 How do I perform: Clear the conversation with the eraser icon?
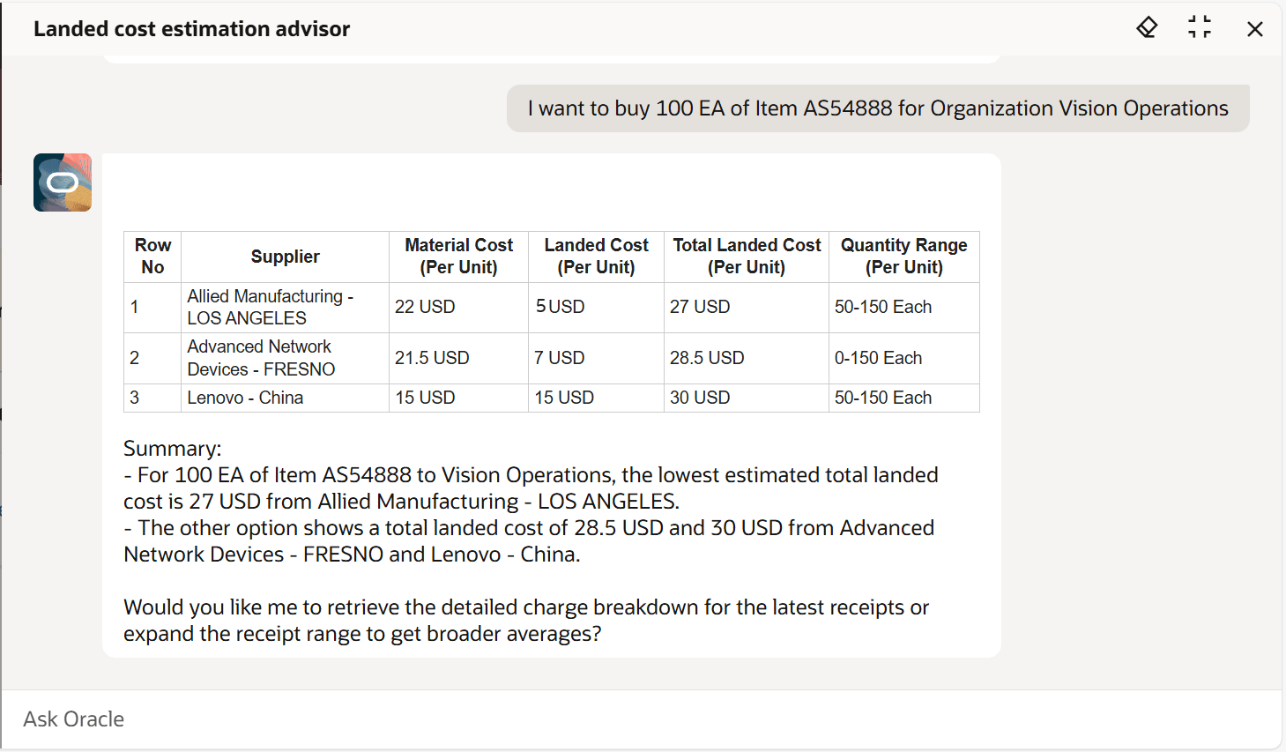click(x=1146, y=27)
